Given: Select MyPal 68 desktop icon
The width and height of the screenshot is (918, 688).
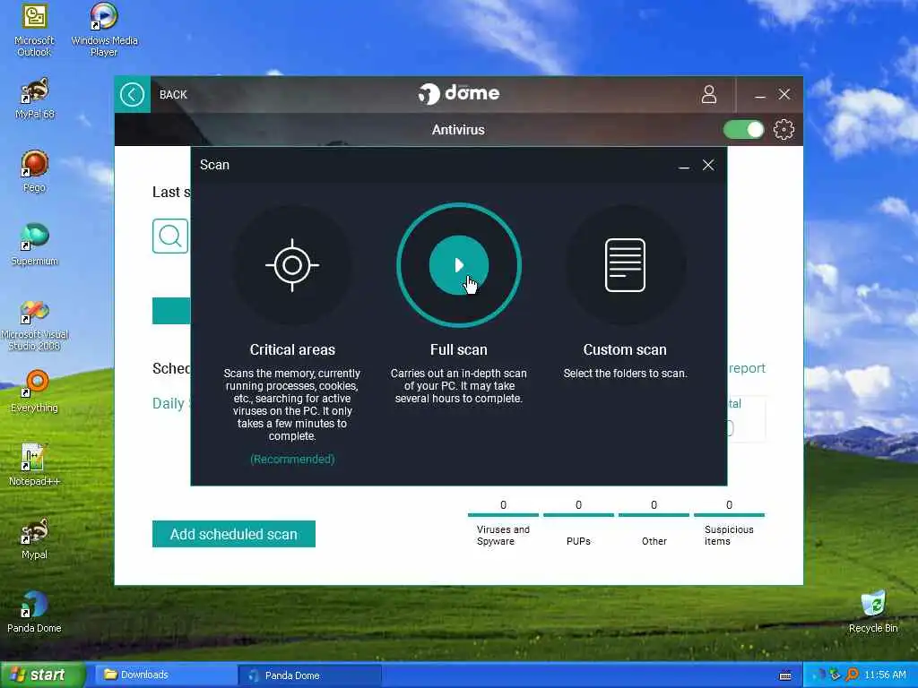Looking at the screenshot, I should coord(35,99).
